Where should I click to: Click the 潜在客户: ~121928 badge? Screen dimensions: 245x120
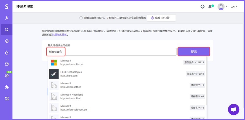point(194,63)
